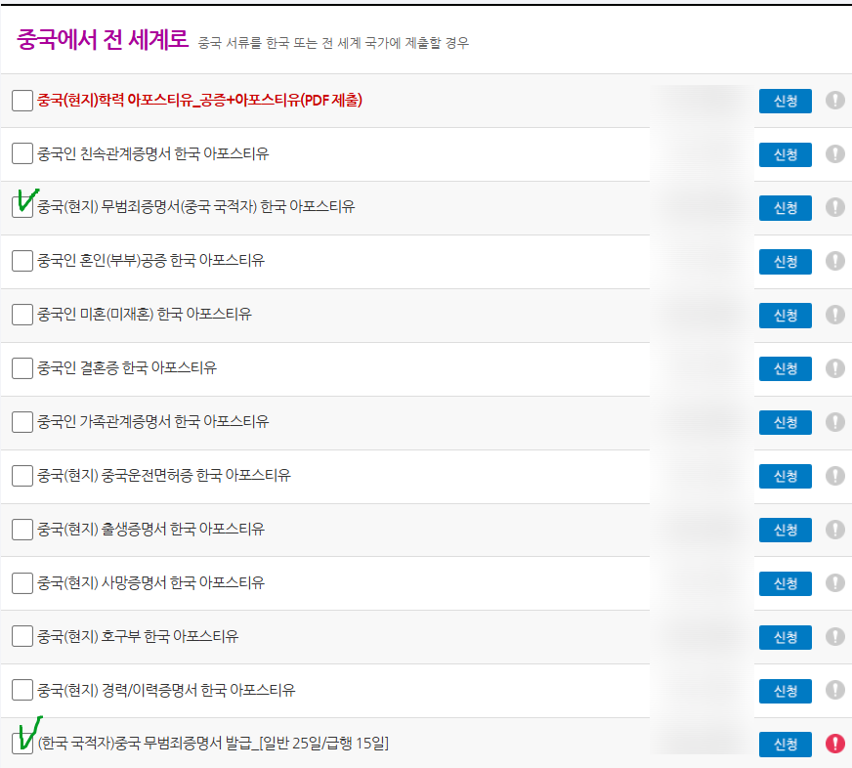Open 중국인 결혼증 한국 아포스티유 text
The width and height of the screenshot is (852, 768).
pos(127,368)
